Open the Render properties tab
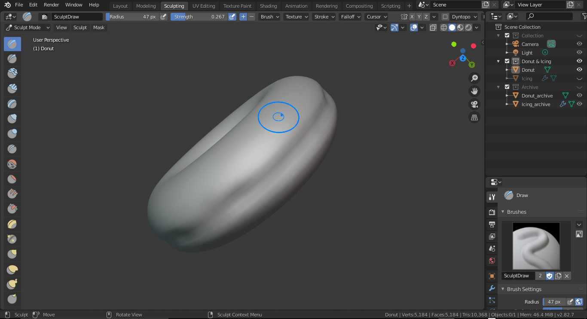The height and width of the screenshot is (319, 587). point(492,212)
